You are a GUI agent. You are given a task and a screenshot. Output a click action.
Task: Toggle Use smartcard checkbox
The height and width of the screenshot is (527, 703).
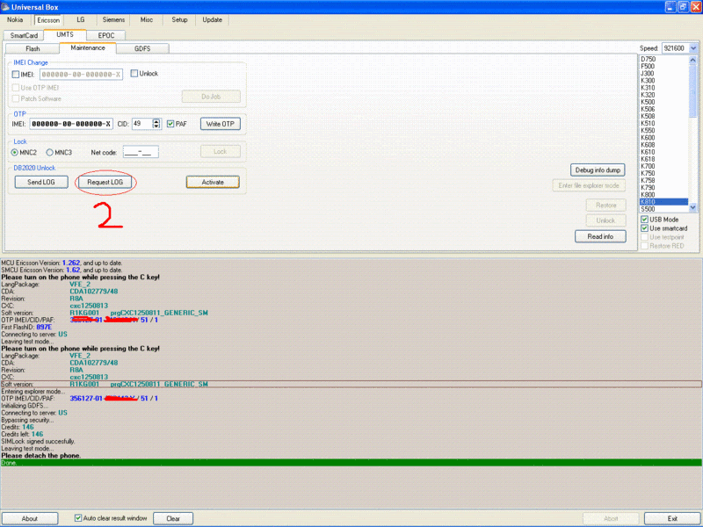coord(644,228)
